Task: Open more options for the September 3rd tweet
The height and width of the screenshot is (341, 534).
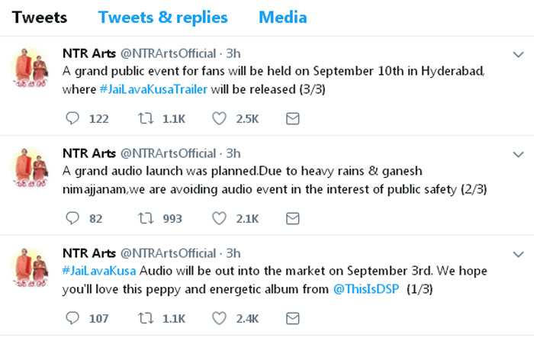Action: pyautogui.click(x=516, y=254)
